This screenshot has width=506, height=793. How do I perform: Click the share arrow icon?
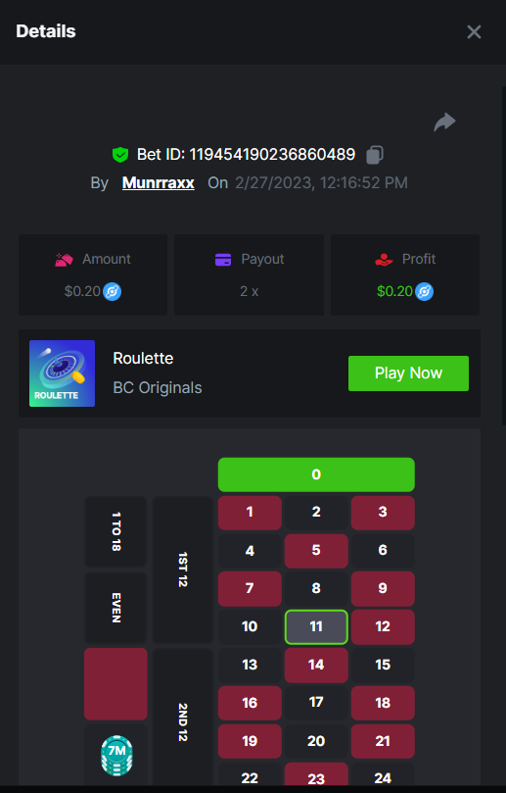445,122
